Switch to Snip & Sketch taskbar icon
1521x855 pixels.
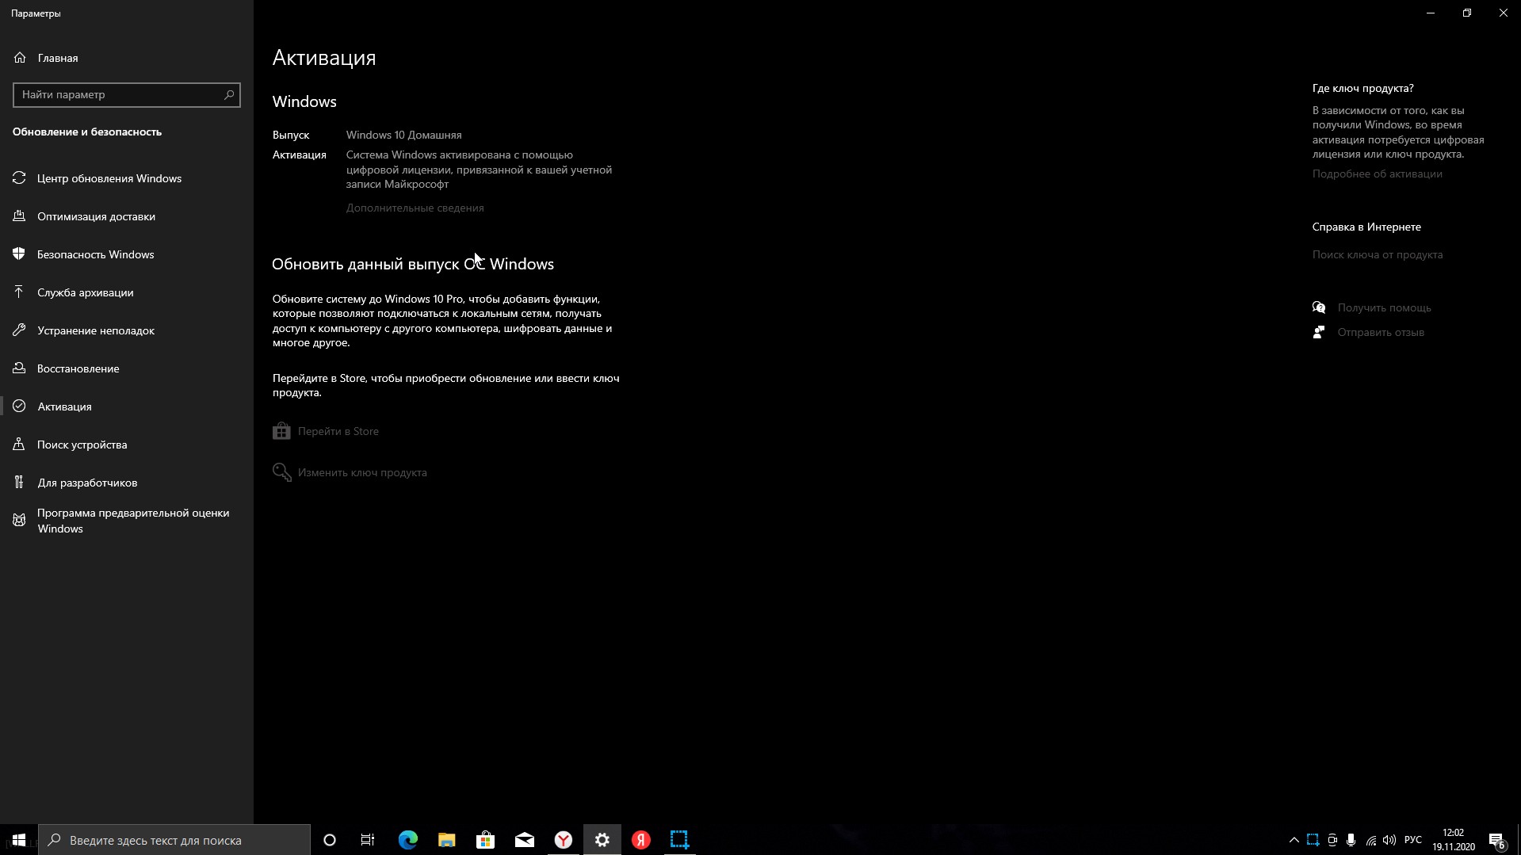[679, 840]
